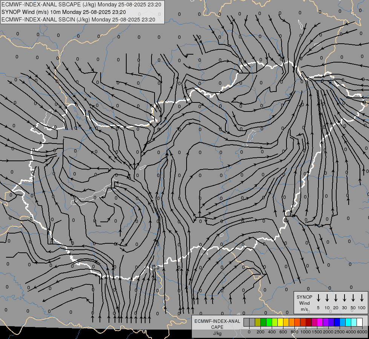Viewport: 369px width, 339px height.
Task: Click the '200' tick label on CAPE scale
Action: pos(260,332)
